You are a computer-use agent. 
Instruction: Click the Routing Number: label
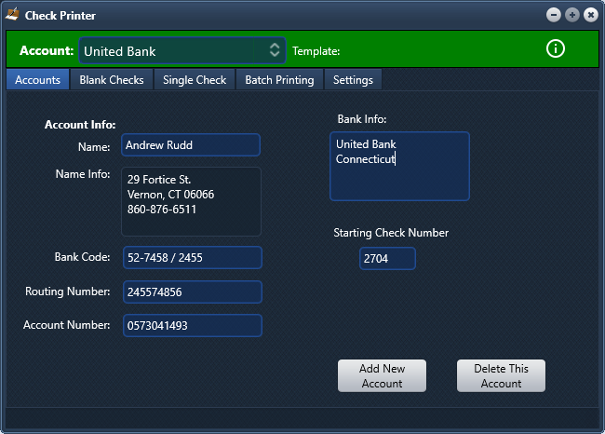[68, 292]
